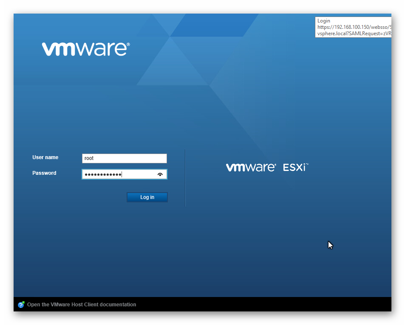Click the Log in button
The width and height of the screenshot is (405, 325).
[147, 197]
